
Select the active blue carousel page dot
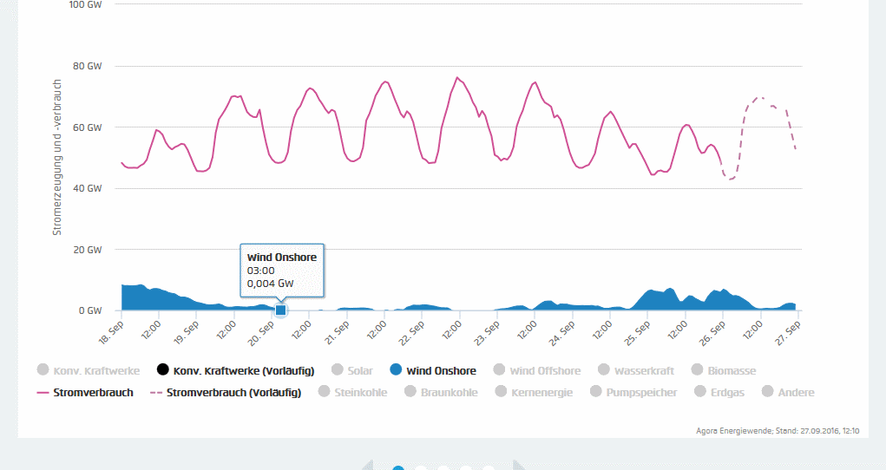pos(398,468)
